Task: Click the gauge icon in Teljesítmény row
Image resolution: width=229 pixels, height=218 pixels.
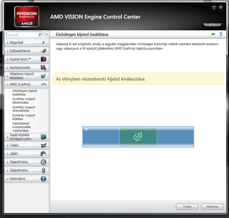Action: 44,162
